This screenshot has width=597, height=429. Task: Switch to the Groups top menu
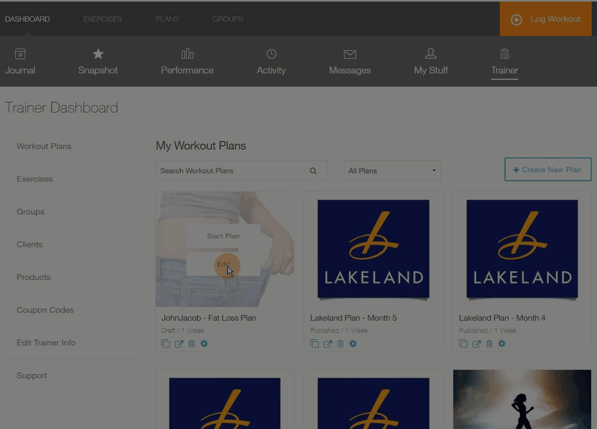(x=228, y=19)
